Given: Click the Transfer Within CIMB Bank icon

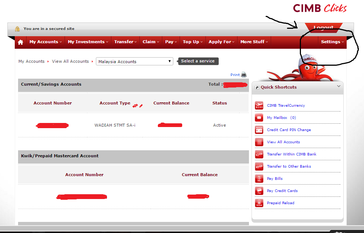Looking at the screenshot, I should pos(259,154).
